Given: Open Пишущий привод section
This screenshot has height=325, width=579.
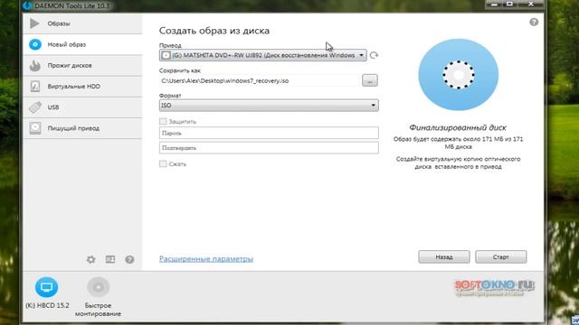Looking at the screenshot, I should point(82,128).
